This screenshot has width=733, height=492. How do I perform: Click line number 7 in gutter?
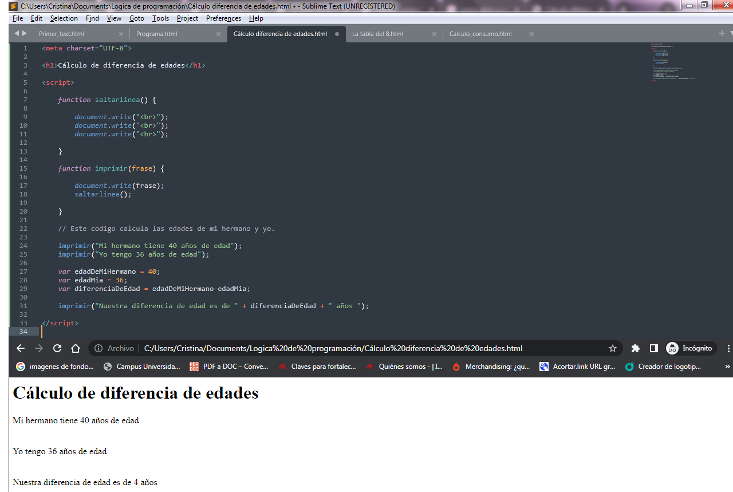25,100
